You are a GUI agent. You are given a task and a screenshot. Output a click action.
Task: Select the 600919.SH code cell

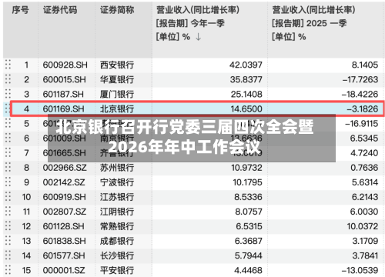pyautogui.click(x=65, y=197)
